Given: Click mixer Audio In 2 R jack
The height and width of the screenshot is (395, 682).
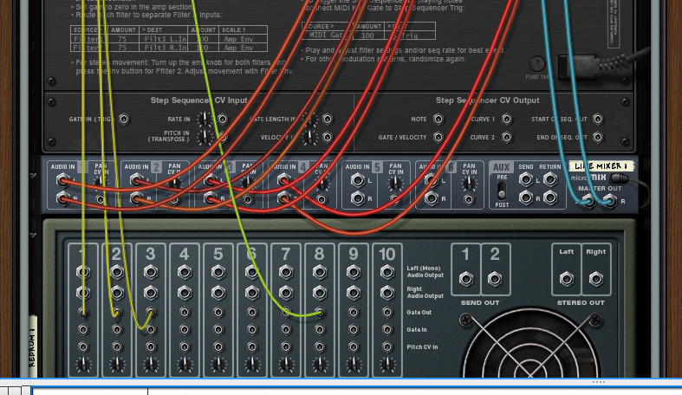Looking at the screenshot, I should (x=137, y=198).
